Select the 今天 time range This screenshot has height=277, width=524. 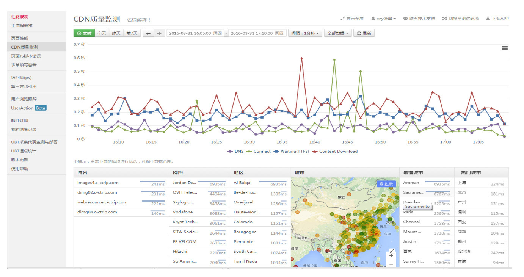(x=102, y=33)
